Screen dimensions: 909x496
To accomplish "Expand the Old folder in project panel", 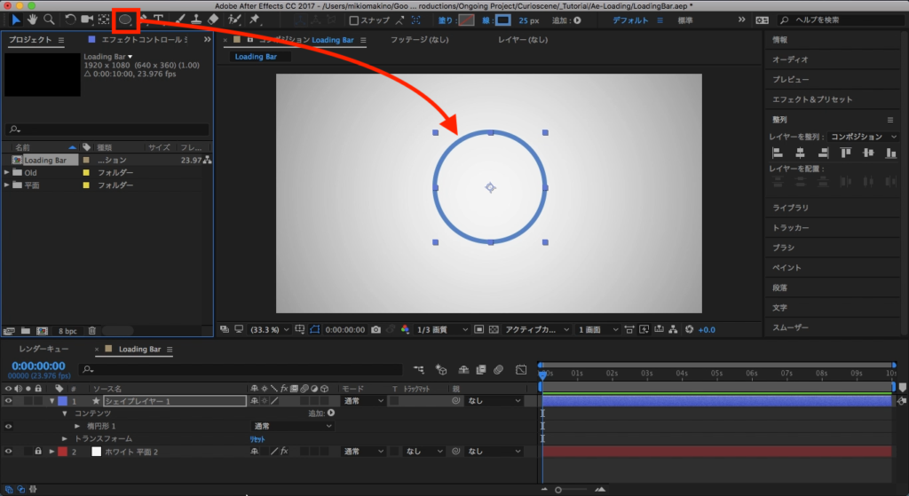I will [x=7, y=172].
